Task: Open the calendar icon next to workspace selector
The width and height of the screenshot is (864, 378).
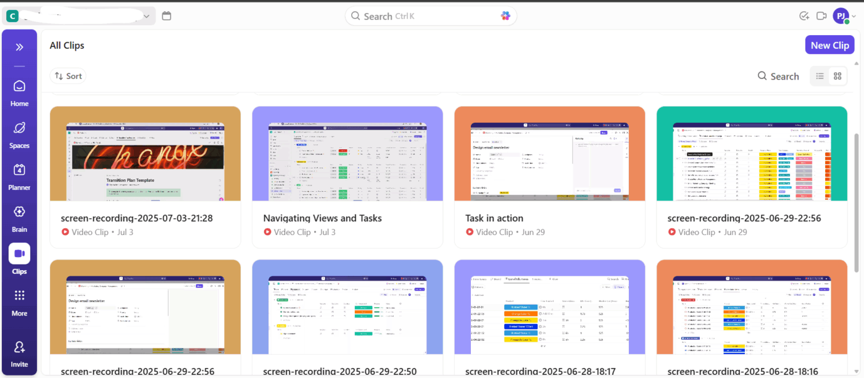Action: pos(166,15)
